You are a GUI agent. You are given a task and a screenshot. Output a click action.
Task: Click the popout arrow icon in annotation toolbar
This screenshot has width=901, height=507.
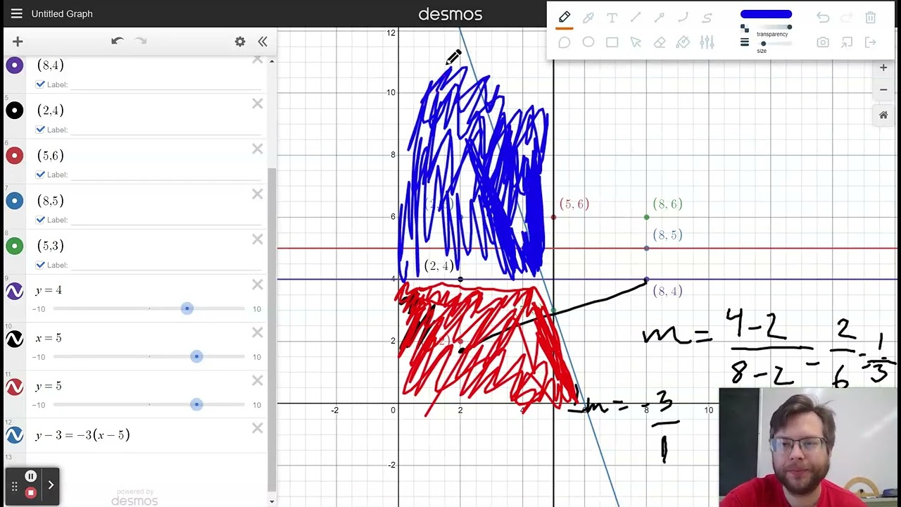pos(847,42)
